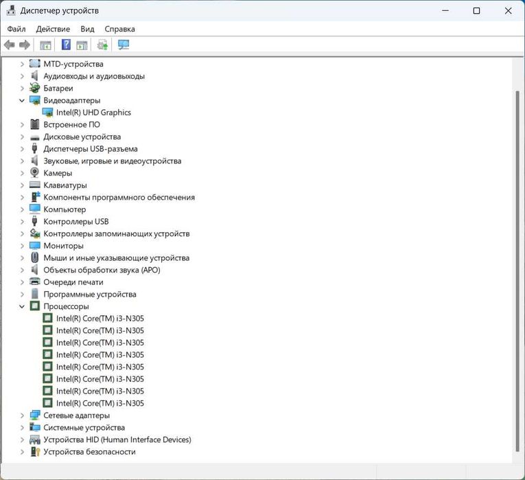The image size is (525, 480).
Task: Select the Батареи battery icon
Action: tap(34, 88)
